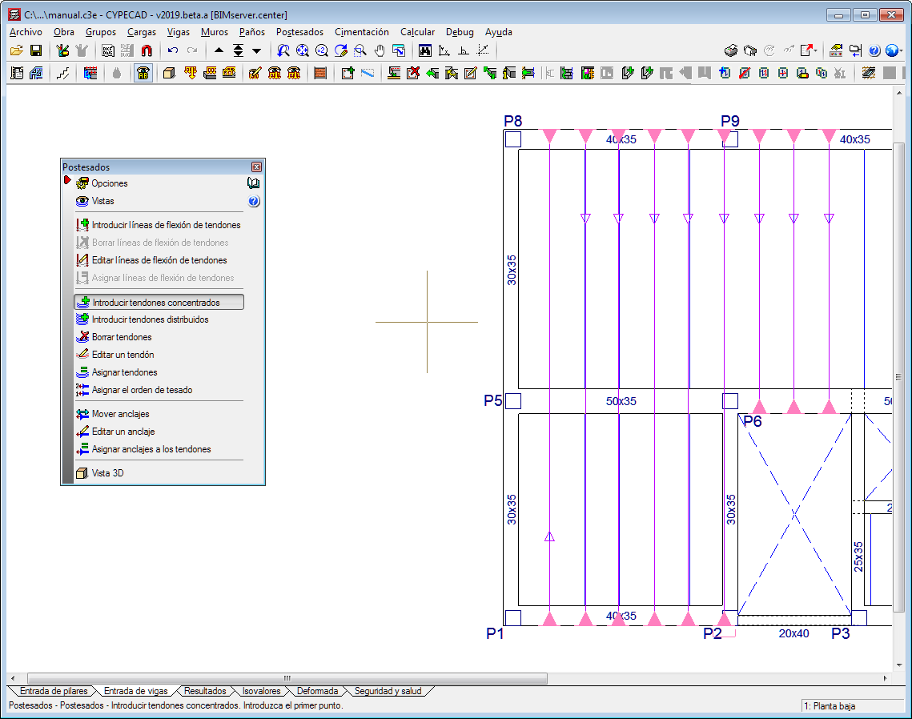The image size is (912, 719).
Task: Select the zoom window tool
Action: coord(360,50)
